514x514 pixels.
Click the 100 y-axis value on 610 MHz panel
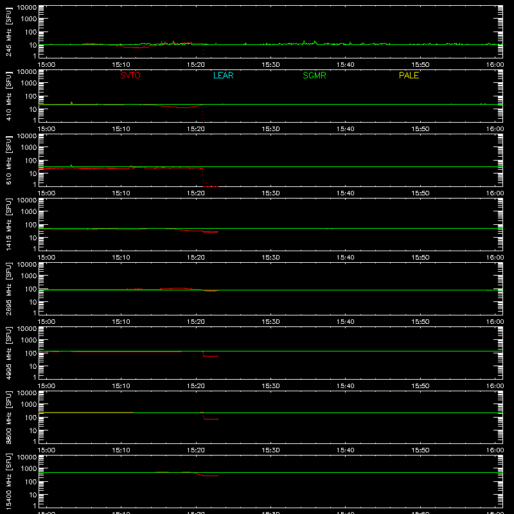pyautogui.click(x=31, y=160)
